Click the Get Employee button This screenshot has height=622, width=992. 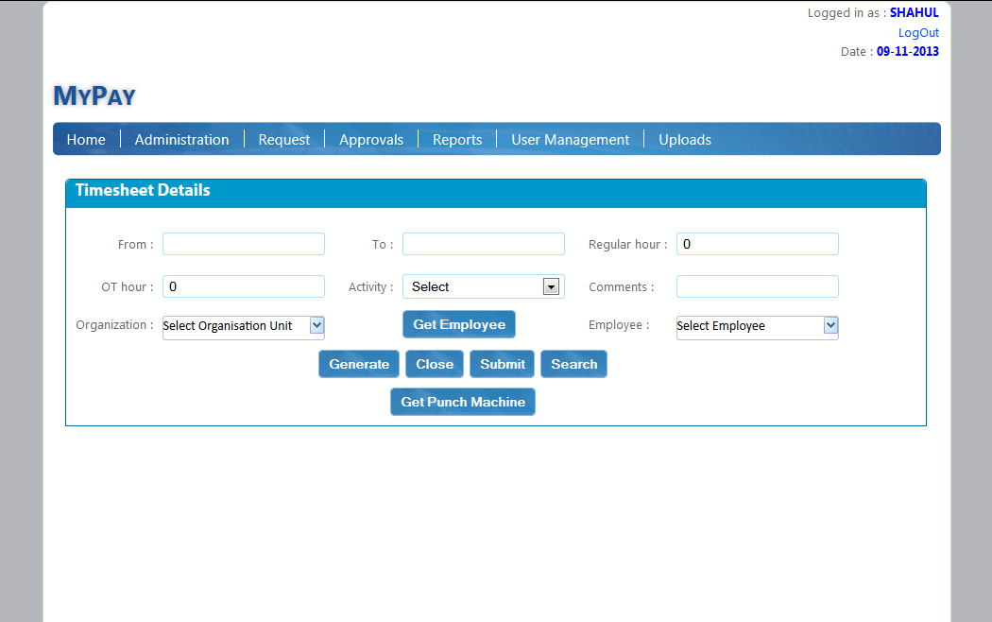click(459, 324)
